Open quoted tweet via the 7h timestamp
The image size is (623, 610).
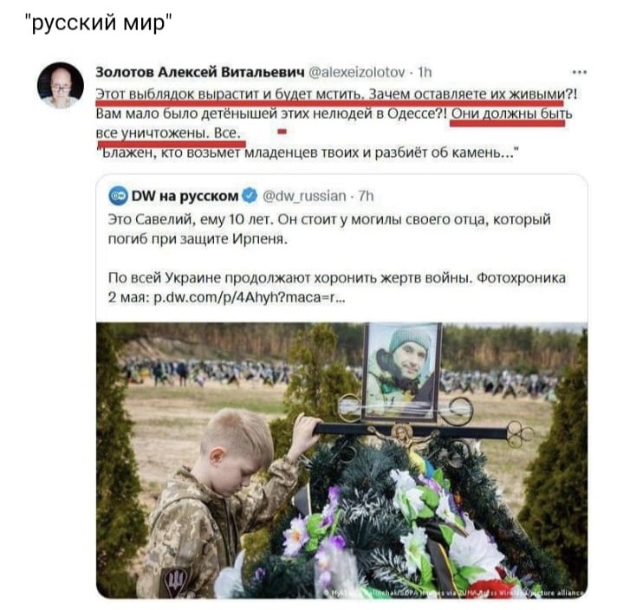pos(366,196)
